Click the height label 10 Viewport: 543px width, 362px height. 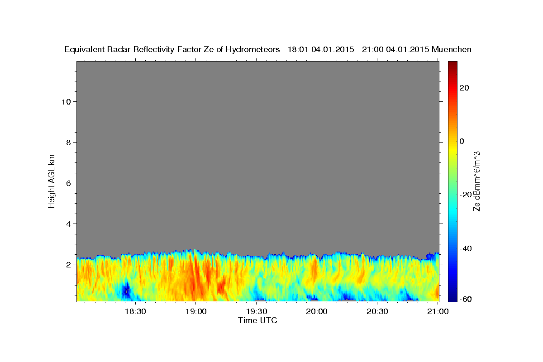pyautogui.click(x=66, y=102)
